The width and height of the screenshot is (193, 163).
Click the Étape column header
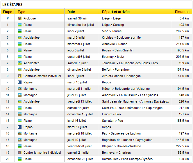[8, 12]
